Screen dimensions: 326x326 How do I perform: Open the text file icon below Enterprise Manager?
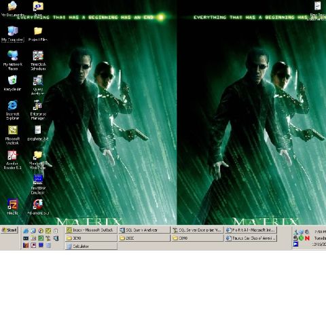click(38, 133)
